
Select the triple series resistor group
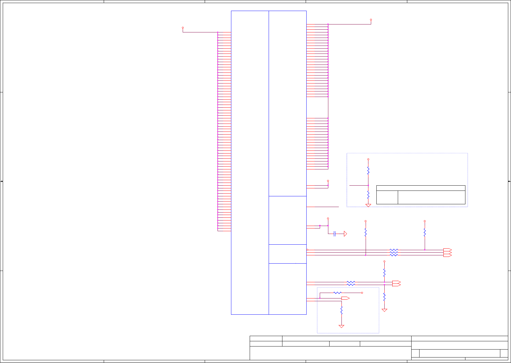[394, 253]
